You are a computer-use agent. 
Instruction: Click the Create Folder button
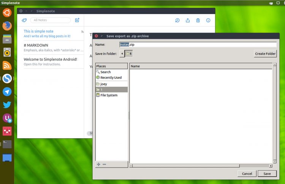[265, 54]
